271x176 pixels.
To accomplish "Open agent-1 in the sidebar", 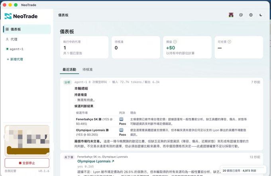I will coord(27,49).
